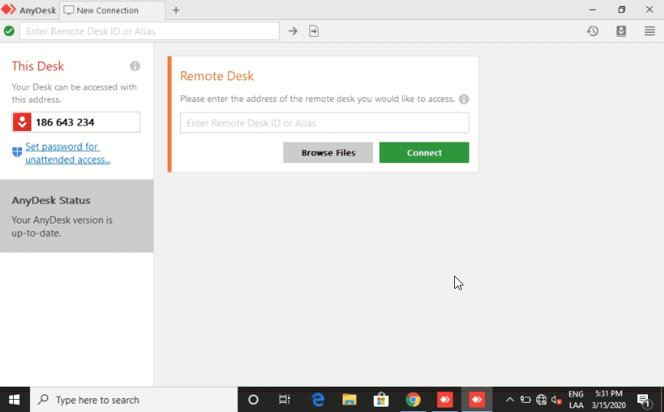
Task: Click the AnyDesk Status panel heading
Action: pyautogui.click(x=51, y=201)
